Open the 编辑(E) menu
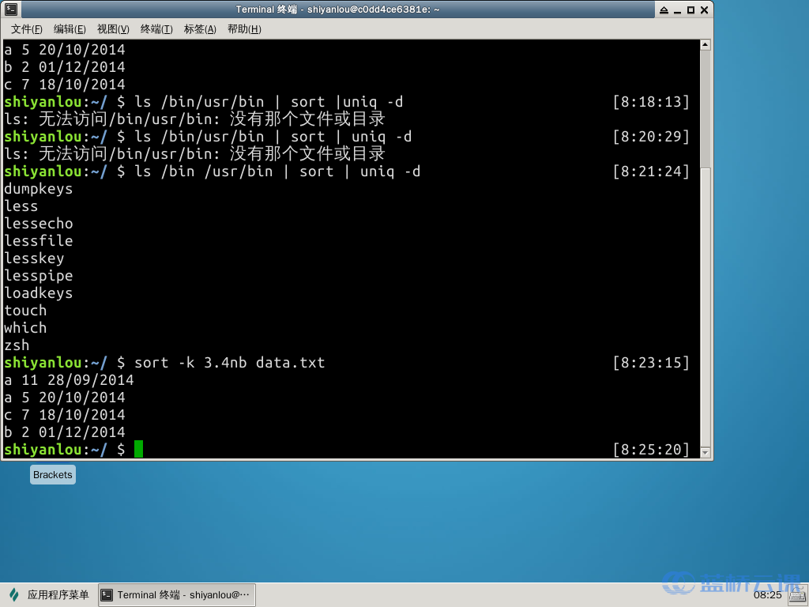 click(70, 29)
